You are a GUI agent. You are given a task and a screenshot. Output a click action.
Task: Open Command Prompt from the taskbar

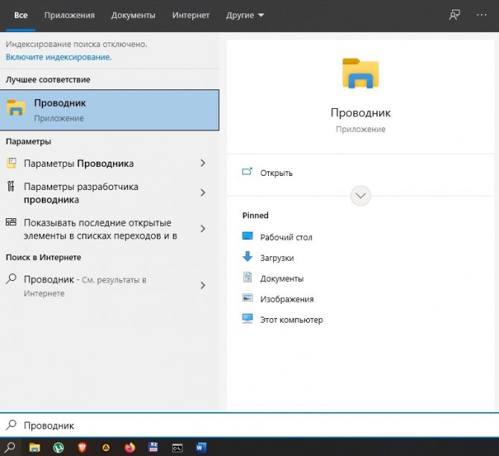(x=177, y=448)
